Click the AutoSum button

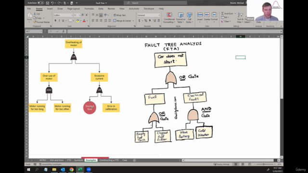pyautogui.click(x=228, y=13)
